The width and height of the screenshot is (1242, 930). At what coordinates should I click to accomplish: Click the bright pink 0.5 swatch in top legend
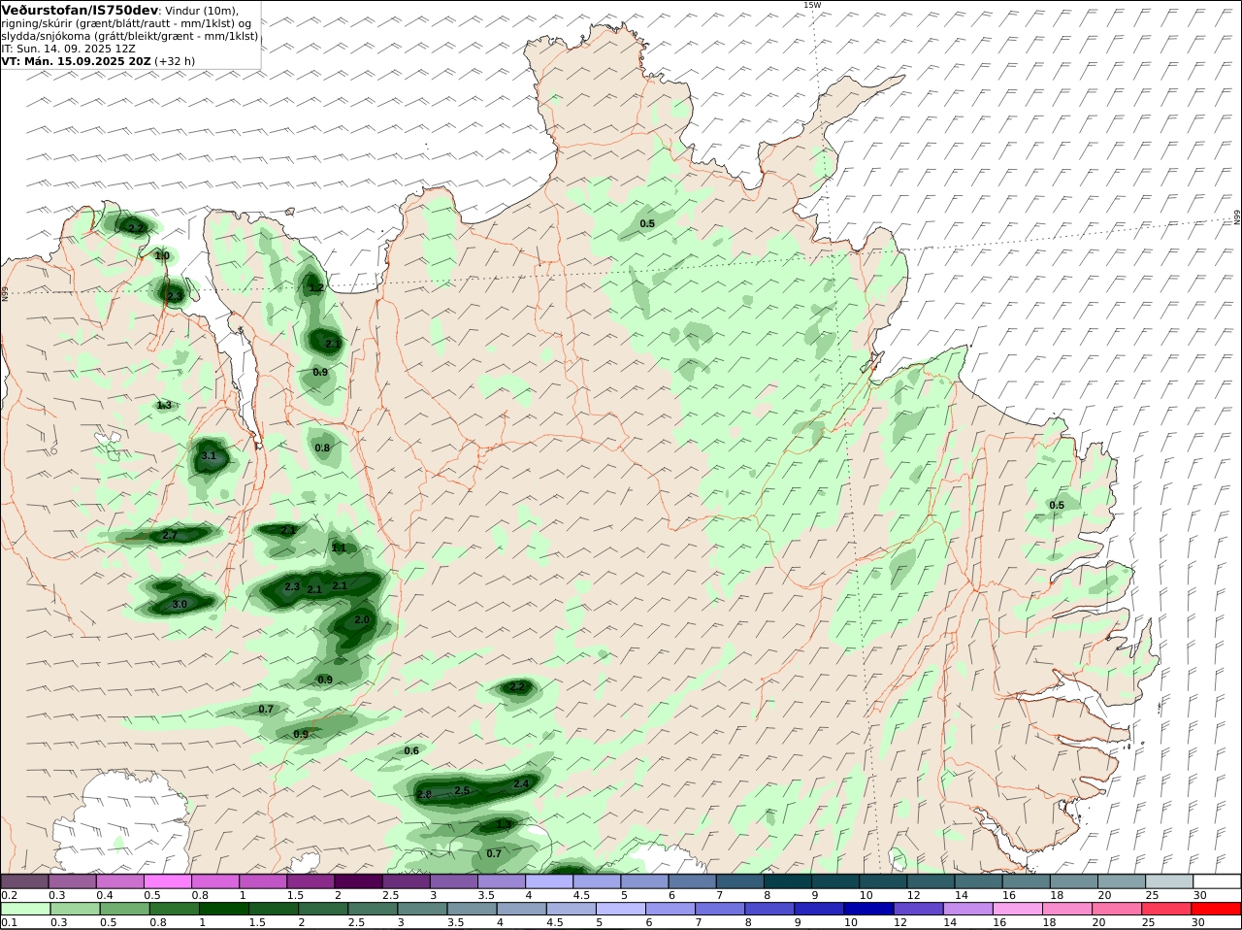tap(168, 881)
